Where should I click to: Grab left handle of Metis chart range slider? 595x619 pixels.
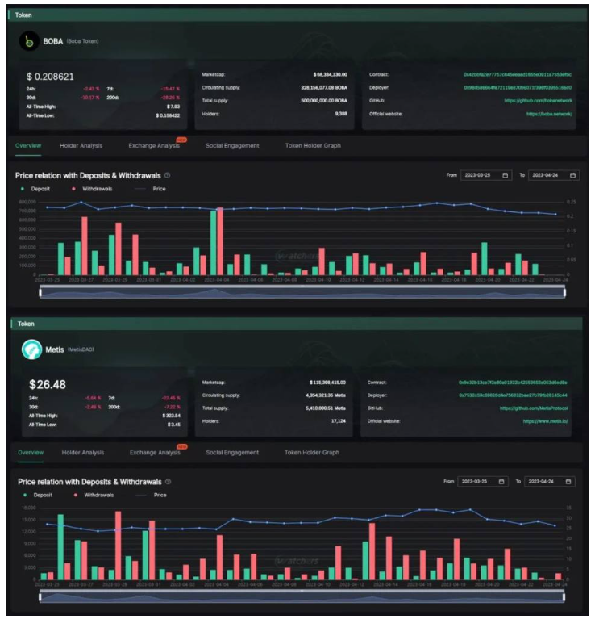[x=40, y=597]
